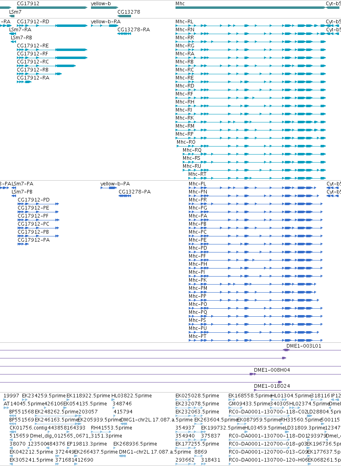Click the CK01756.contig label
The height and width of the screenshot is (466, 341).
coord(28,428)
